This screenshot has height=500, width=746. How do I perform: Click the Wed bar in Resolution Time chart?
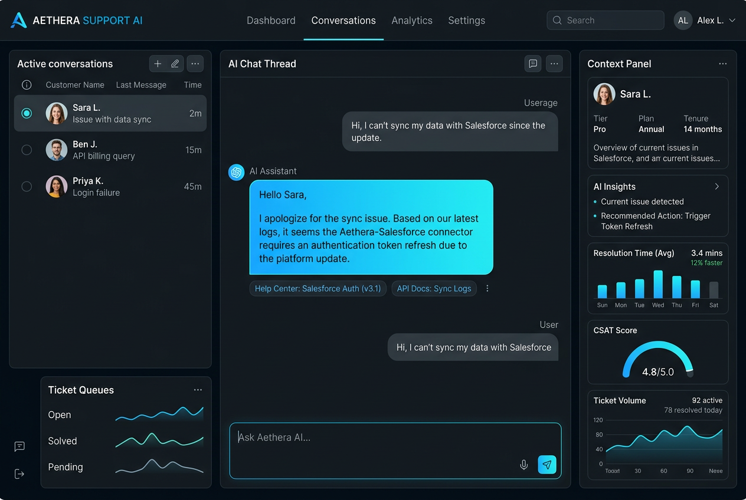658,284
